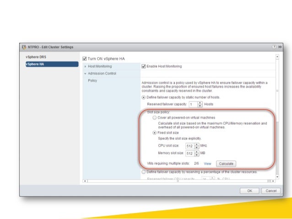This screenshot has height=219, width=292.
Task: Select vSphere HA in the left pane
Action: [52, 64]
